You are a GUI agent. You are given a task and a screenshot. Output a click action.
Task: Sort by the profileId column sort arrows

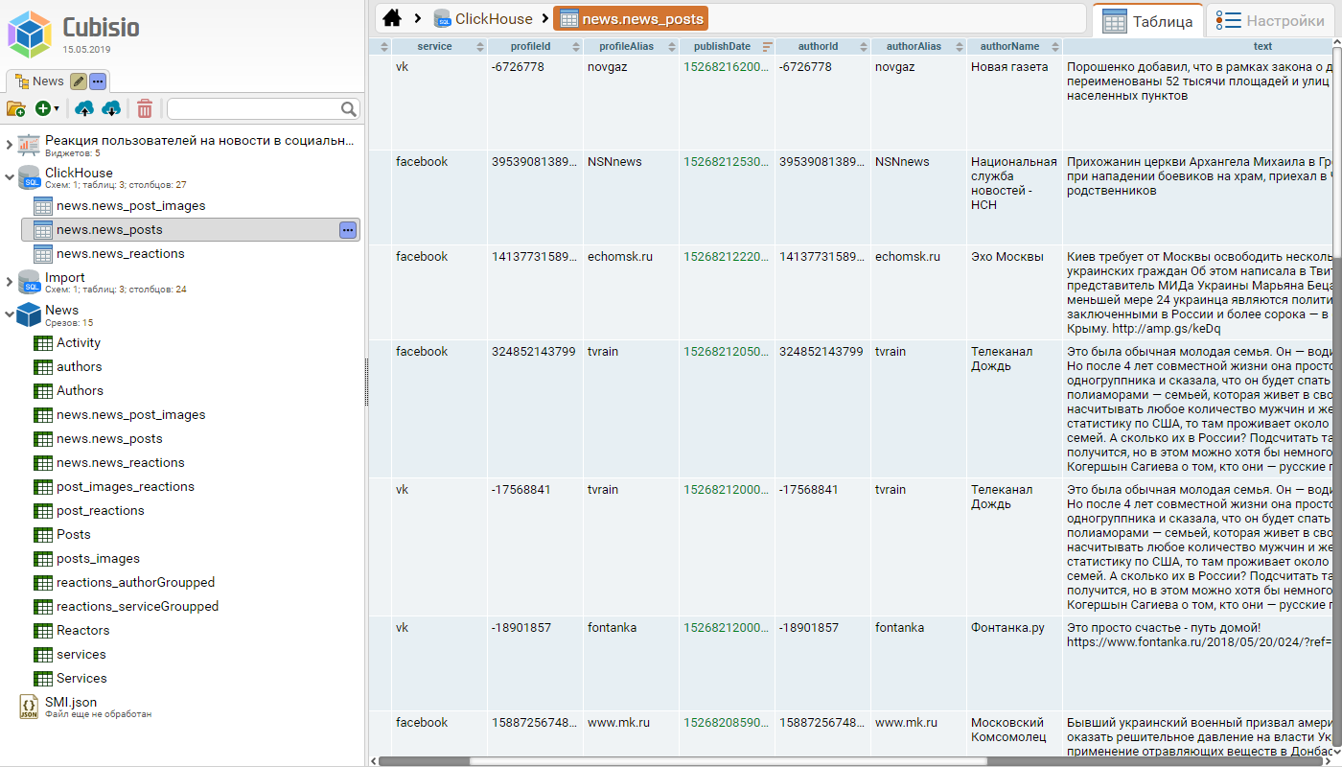click(x=576, y=46)
